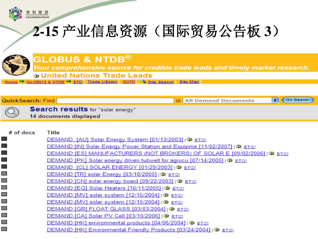The height and width of the screenshot is (239, 318).
Task: Click help icon on ES MANUFACTURERS row
Action: pos(271,153)
